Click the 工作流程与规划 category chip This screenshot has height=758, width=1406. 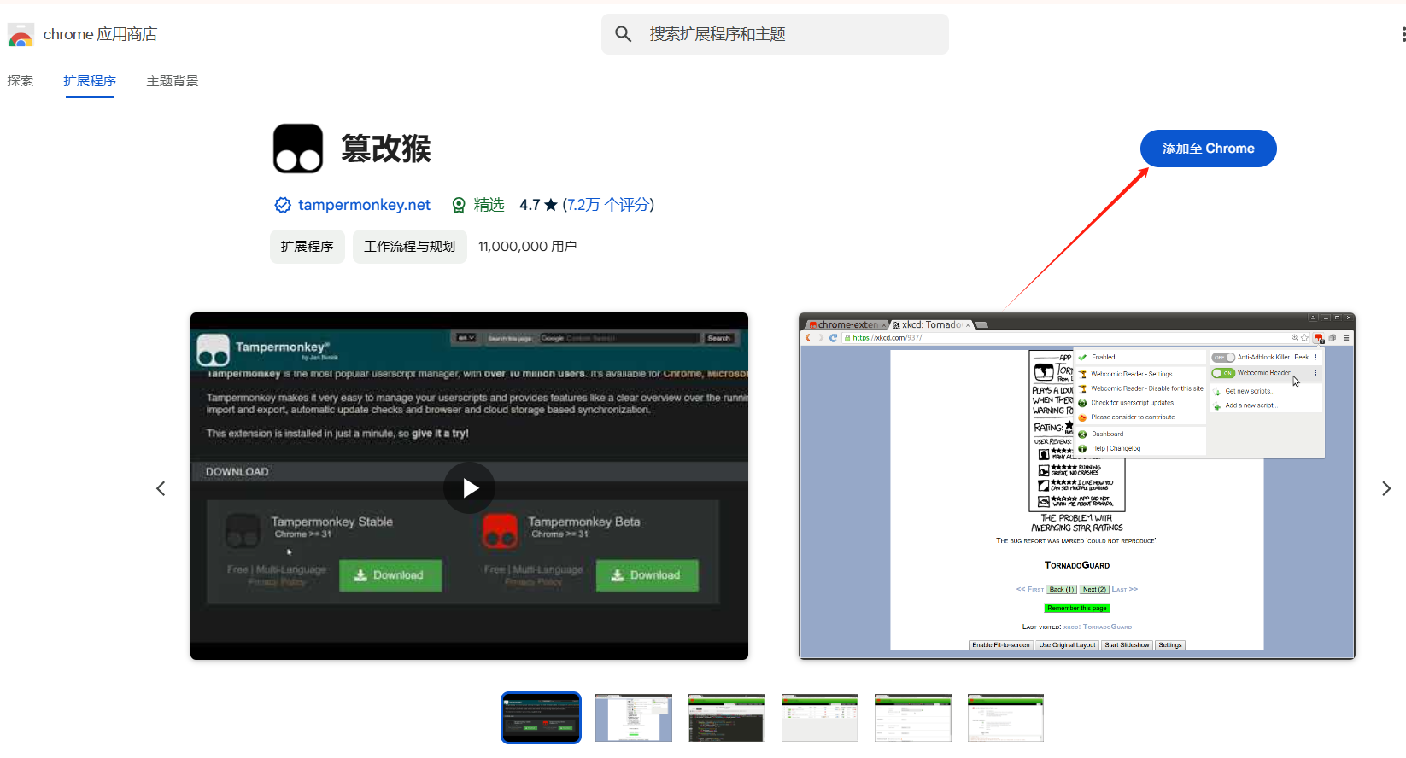410,247
